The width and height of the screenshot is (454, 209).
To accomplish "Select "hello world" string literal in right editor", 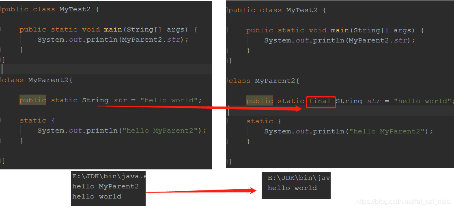I will [x=422, y=101].
